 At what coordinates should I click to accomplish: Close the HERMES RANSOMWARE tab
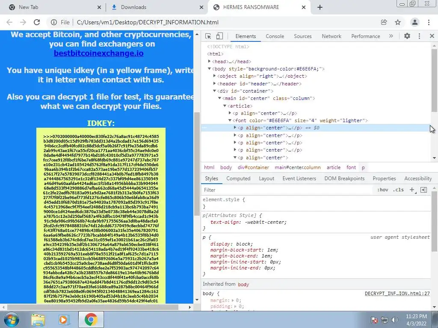304,8
